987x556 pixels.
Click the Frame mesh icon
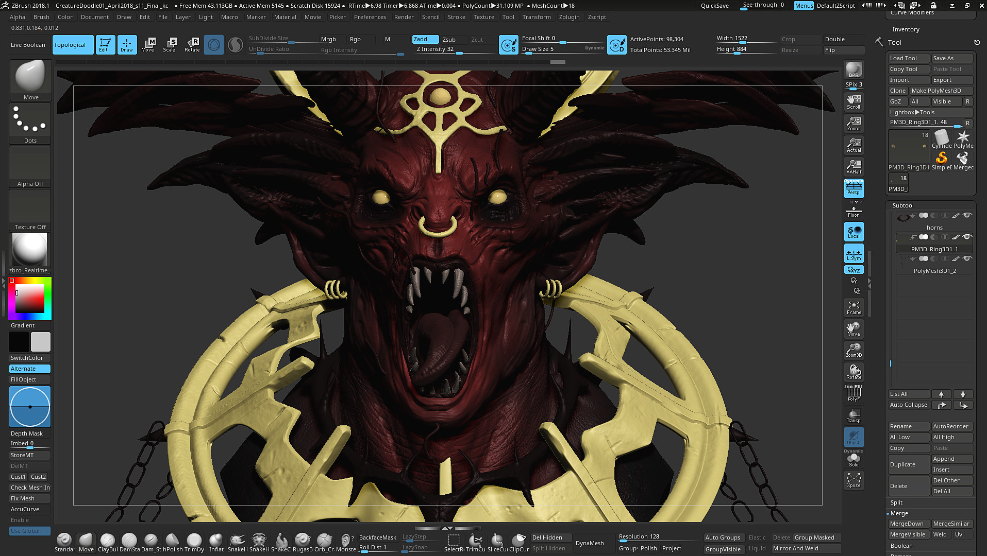pyautogui.click(x=854, y=307)
